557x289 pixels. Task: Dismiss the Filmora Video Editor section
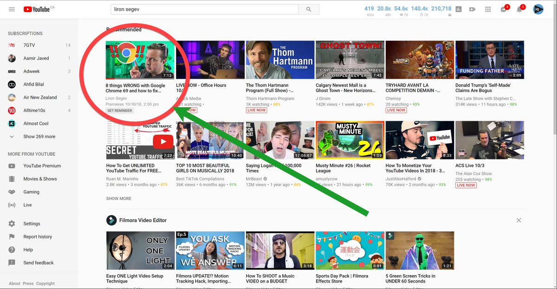(x=519, y=220)
